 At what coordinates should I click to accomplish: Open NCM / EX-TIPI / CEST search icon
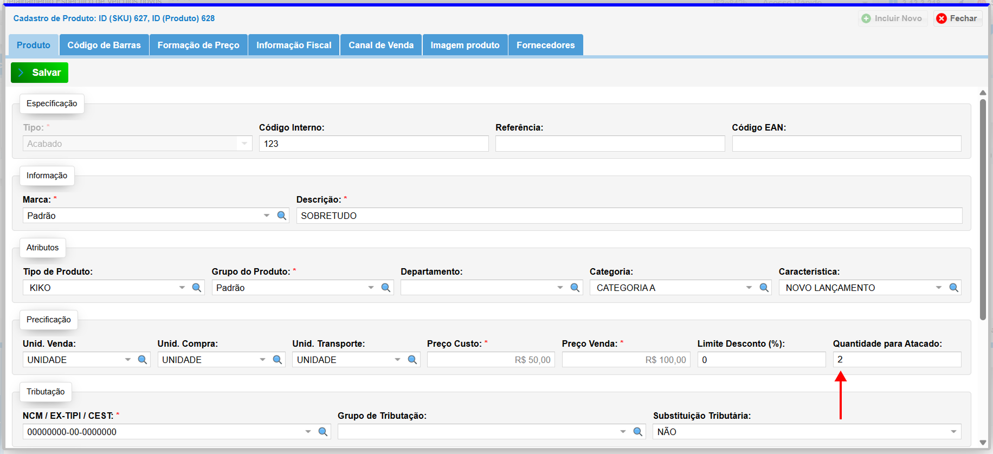click(323, 432)
